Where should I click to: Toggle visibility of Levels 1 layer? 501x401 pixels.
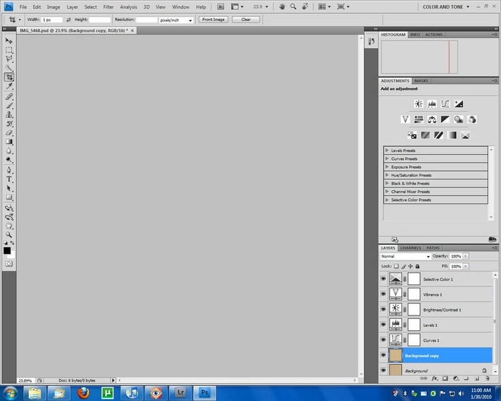tap(383, 325)
